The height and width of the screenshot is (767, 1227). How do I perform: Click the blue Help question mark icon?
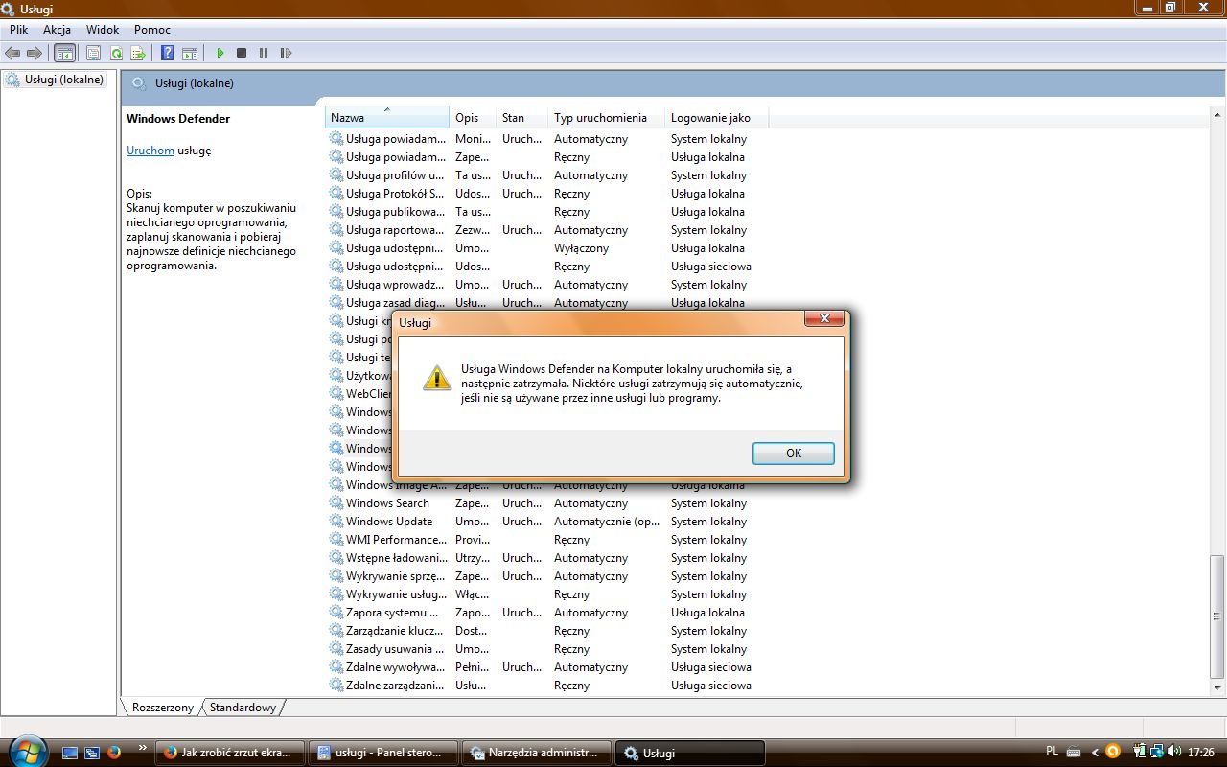(x=167, y=54)
